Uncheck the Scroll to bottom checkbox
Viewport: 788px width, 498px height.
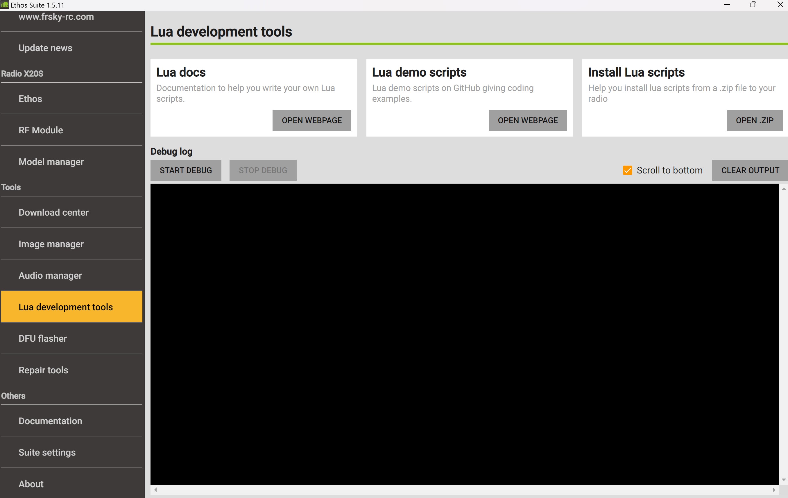tap(627, 170)
